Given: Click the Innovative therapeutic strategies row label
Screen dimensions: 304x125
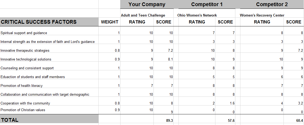Looking at the screenshot, I should [25, 50].
